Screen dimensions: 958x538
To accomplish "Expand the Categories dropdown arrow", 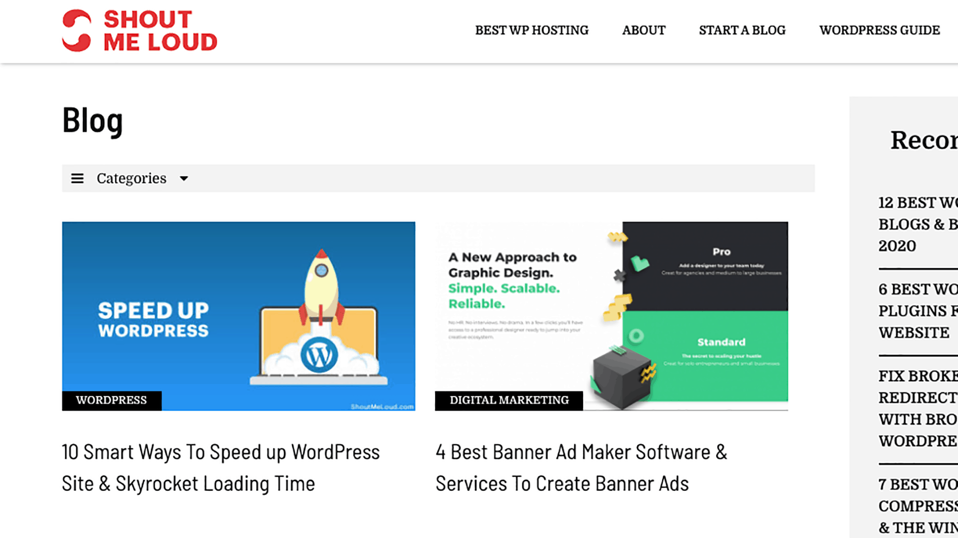I will (184, 178).
